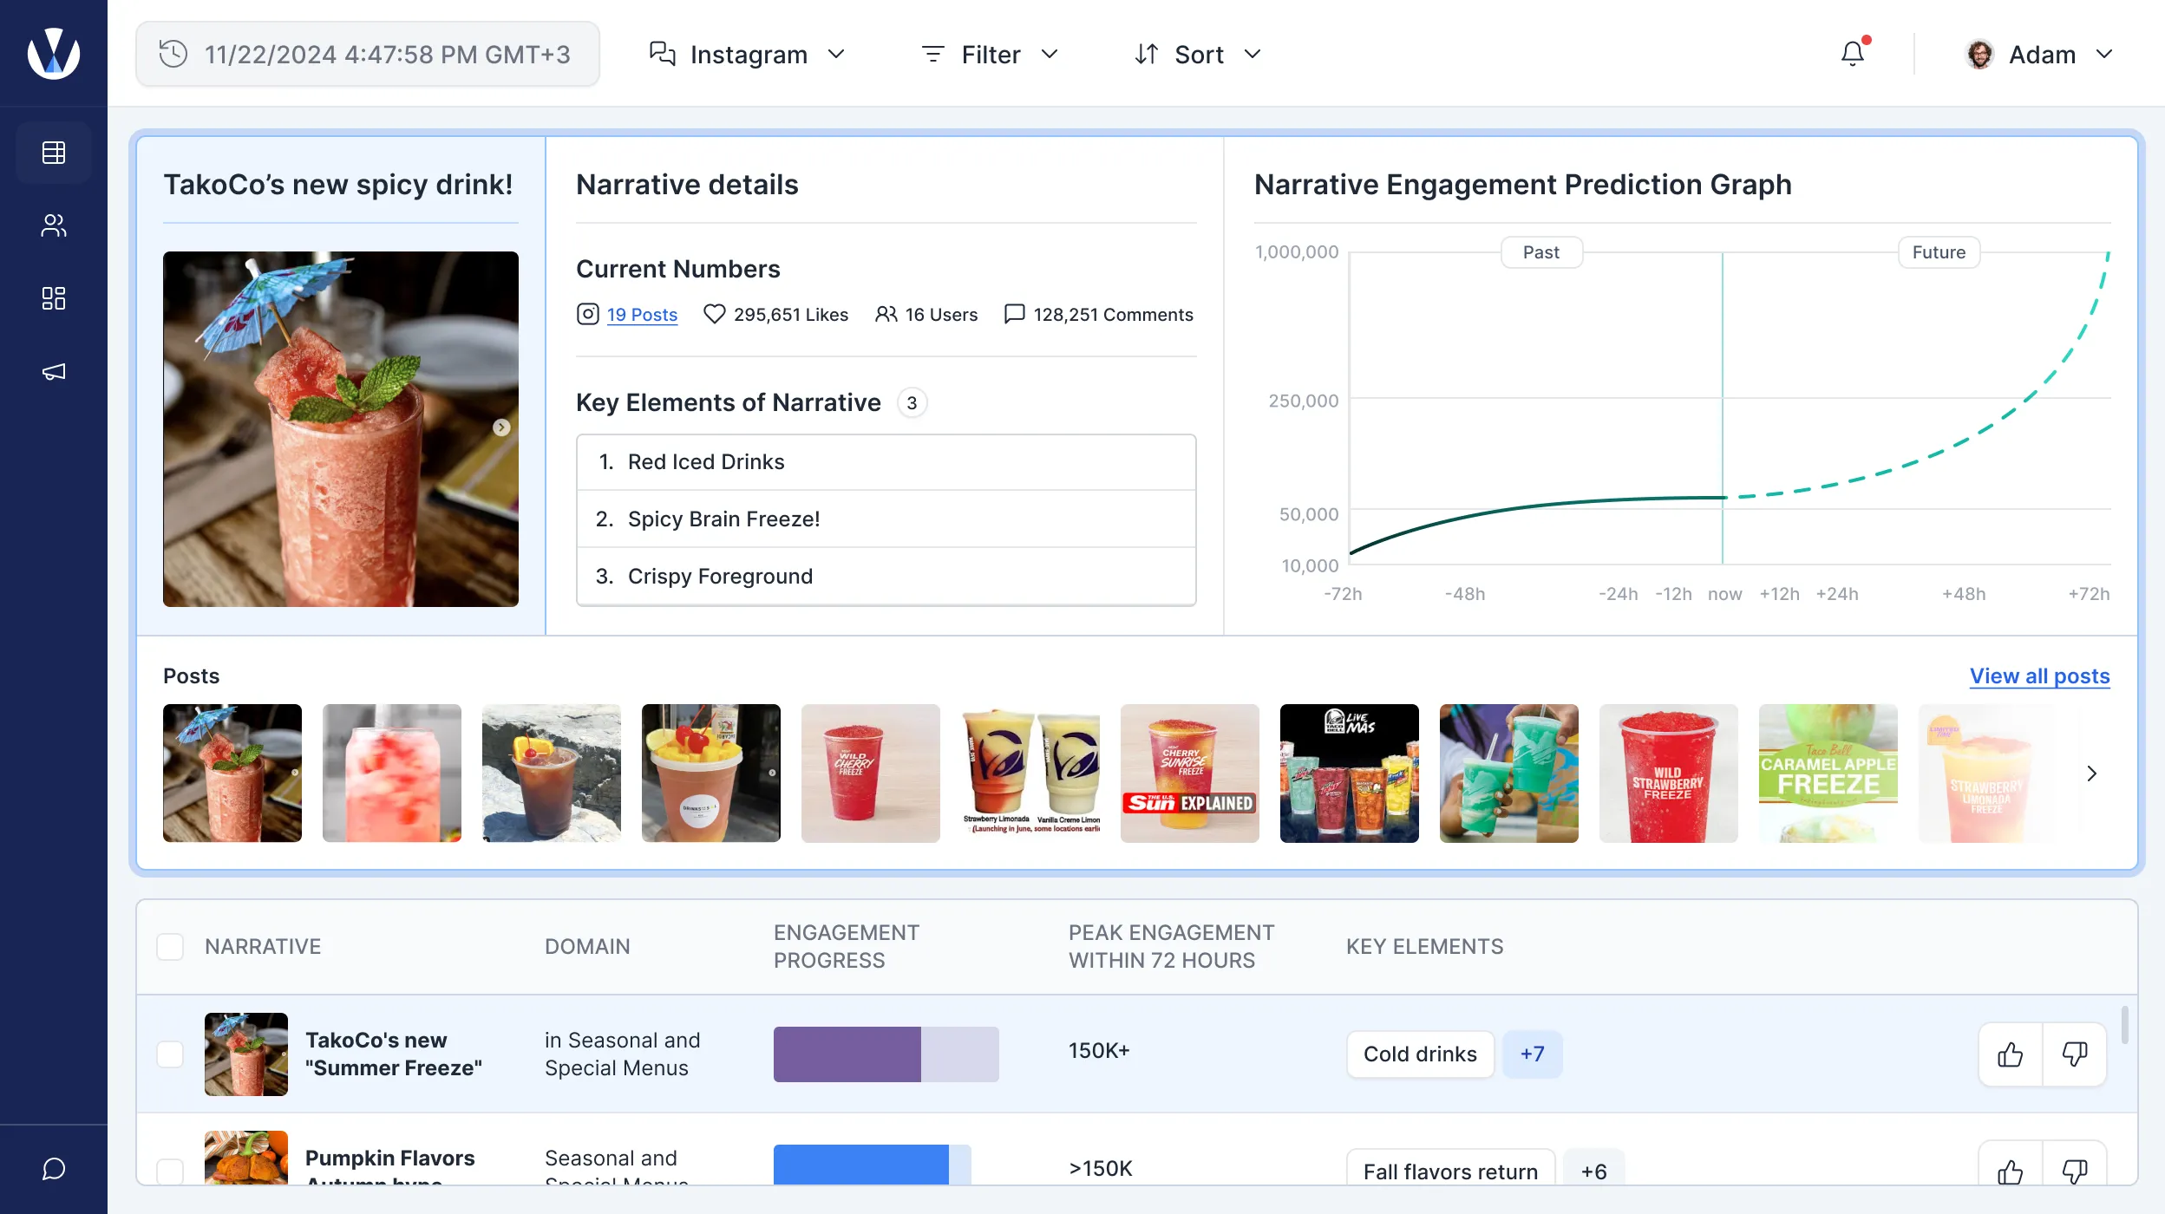Viewport: 2165px width, 1214px height.
Task: Open the dashboard grid sidebar icon
Action: pos(54,298)
